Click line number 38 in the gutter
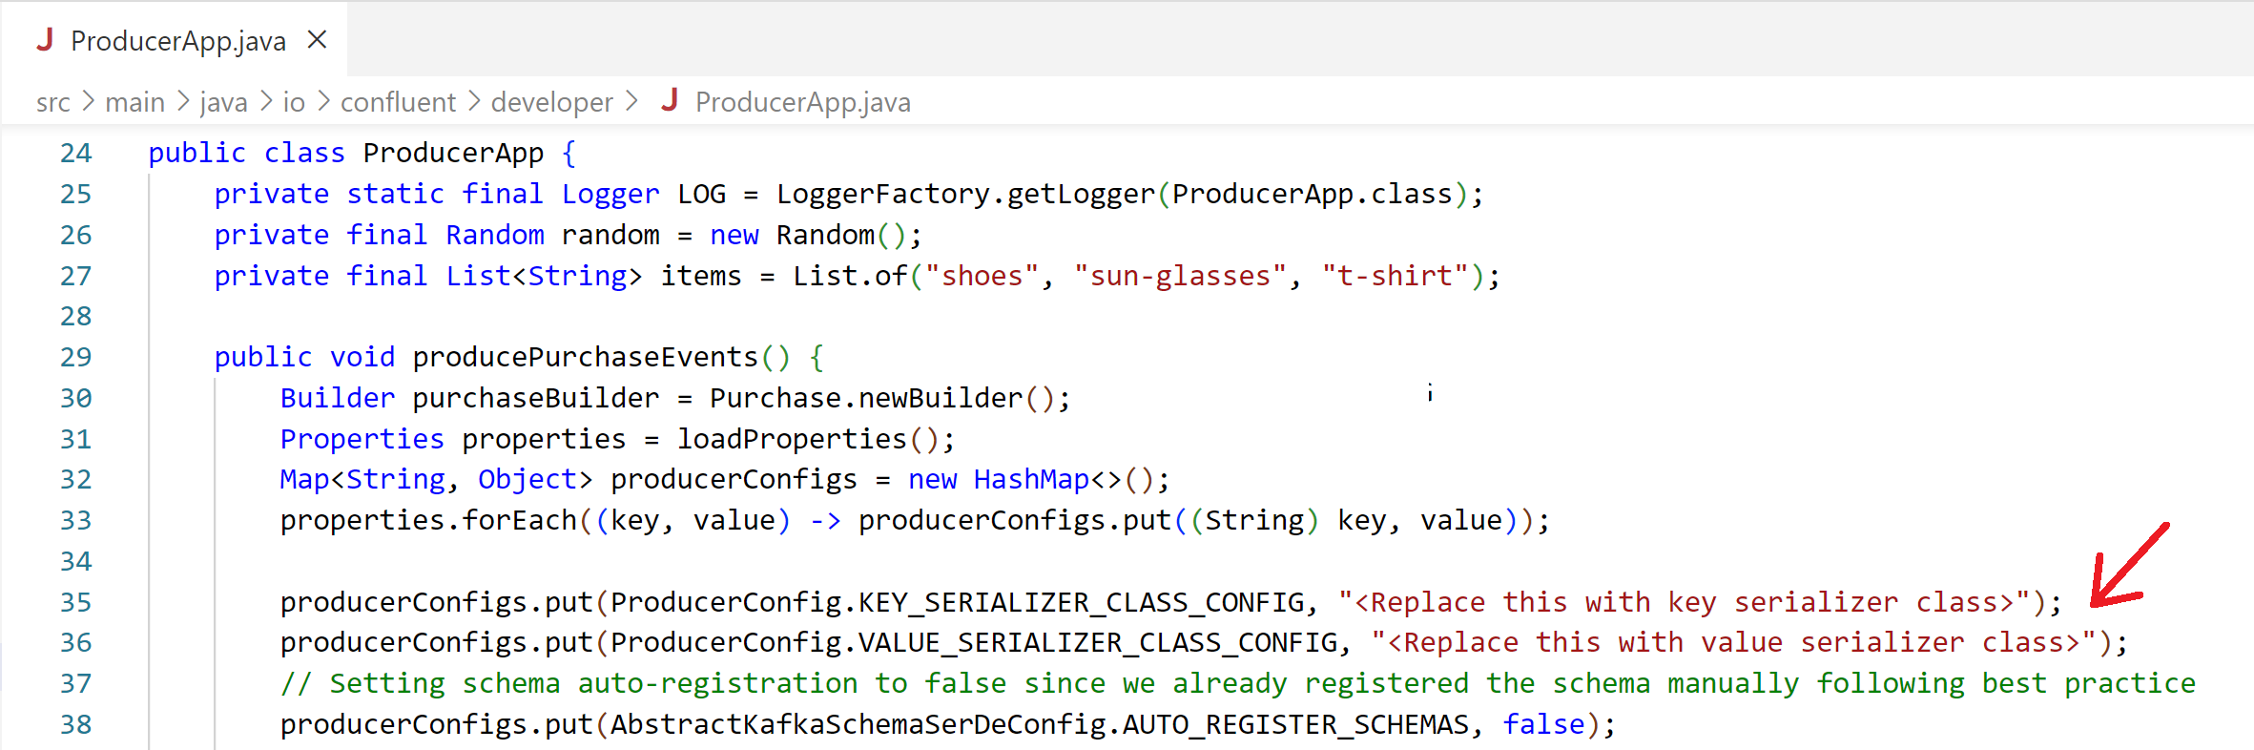The height and width of the screenshot is (750, 2254). [x=76, y=725]
